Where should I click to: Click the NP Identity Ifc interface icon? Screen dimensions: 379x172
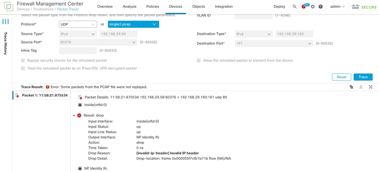pyautogui.click(x=80, y=168)
